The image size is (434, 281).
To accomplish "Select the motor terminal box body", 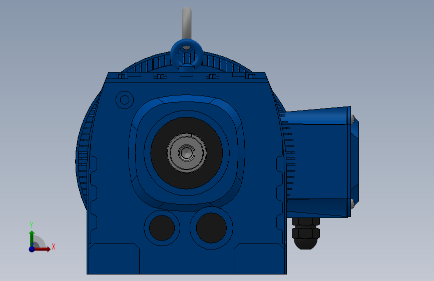I will (318, 162).
